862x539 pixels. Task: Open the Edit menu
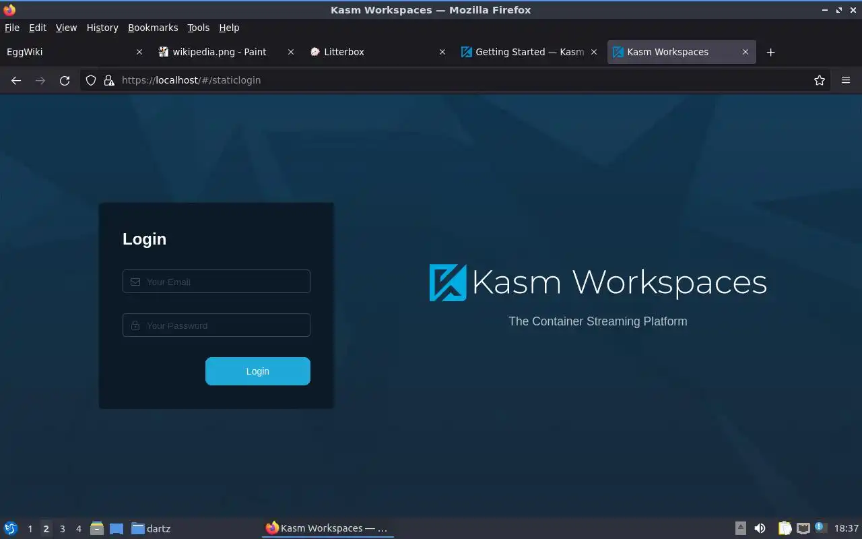click(38, 28)
